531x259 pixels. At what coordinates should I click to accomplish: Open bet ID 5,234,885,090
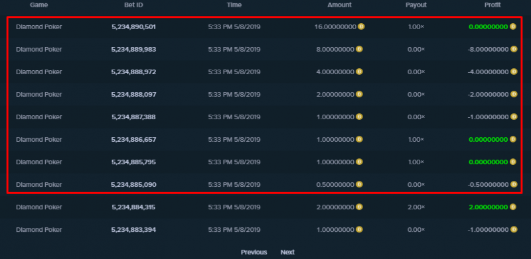click(134, 185)
